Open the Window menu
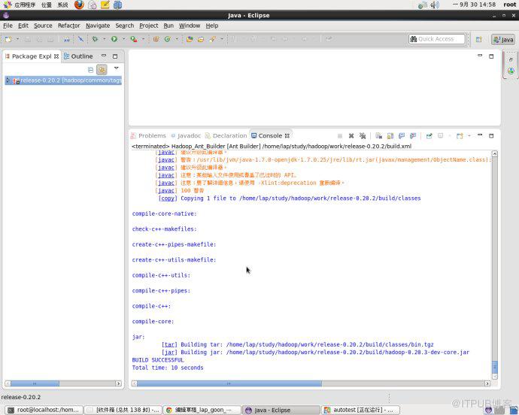Image resolution: width=519 pixels, height=415 pixels. pos(190,26)
